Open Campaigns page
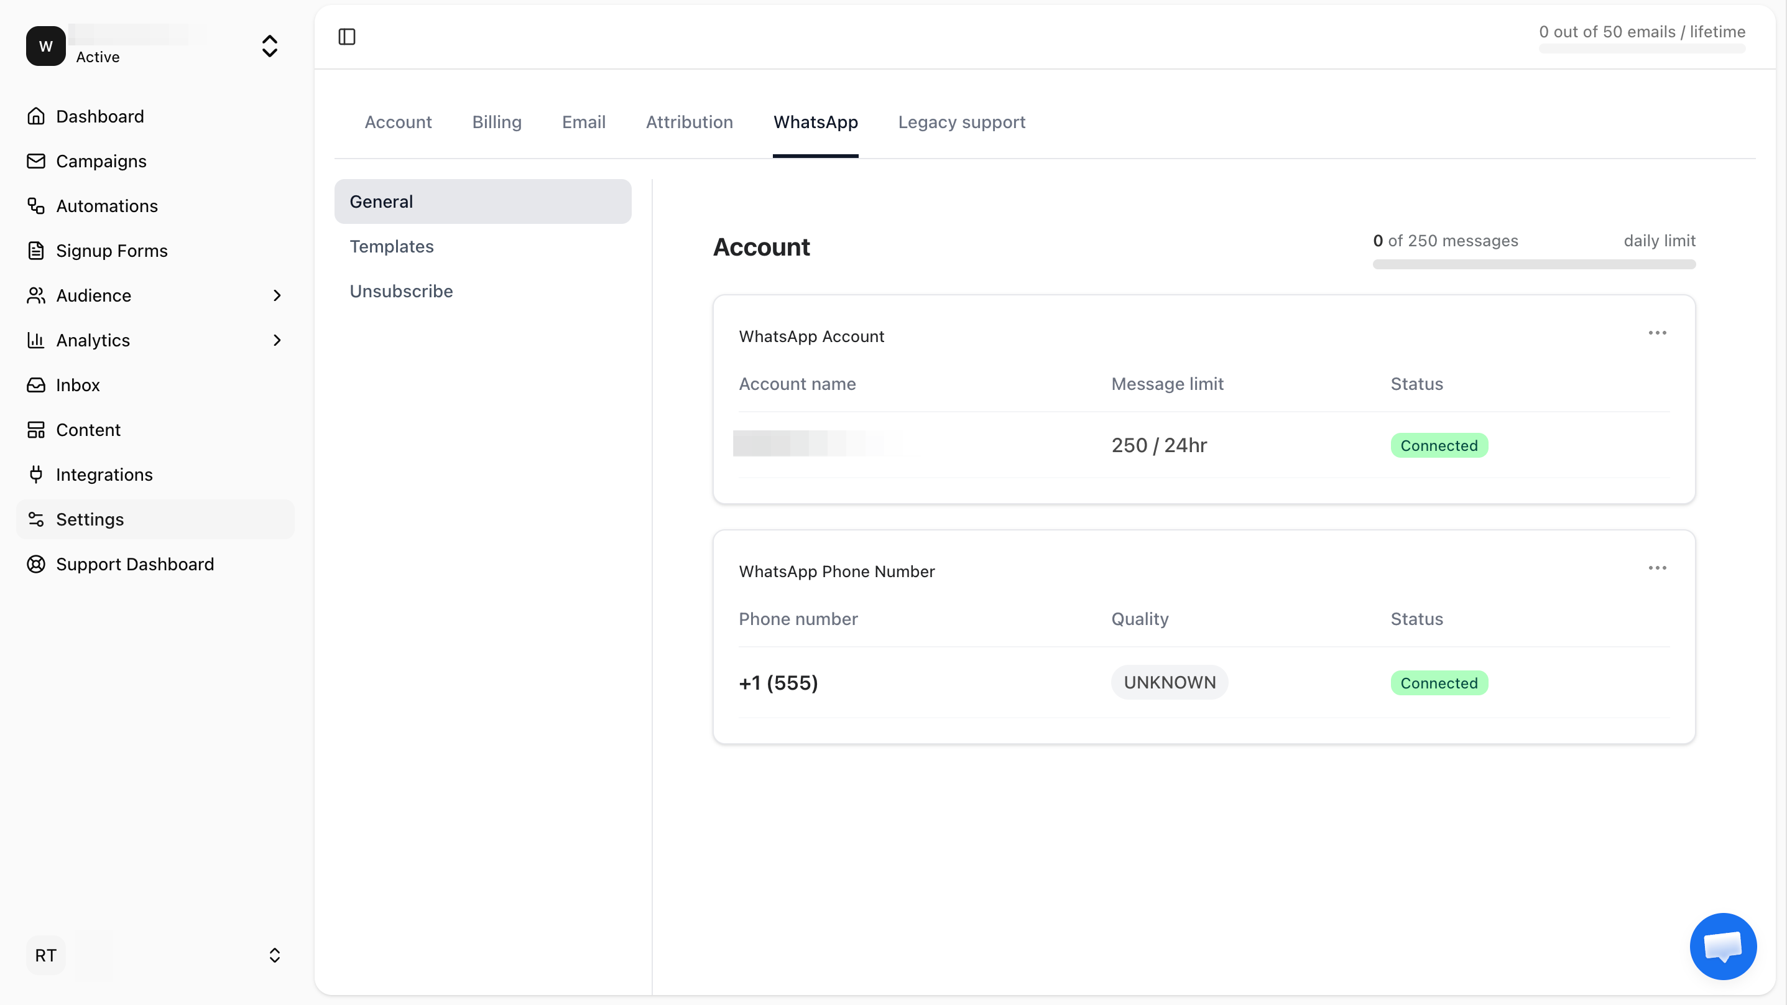This screenshot has width=1787, height=1005. 101,161
